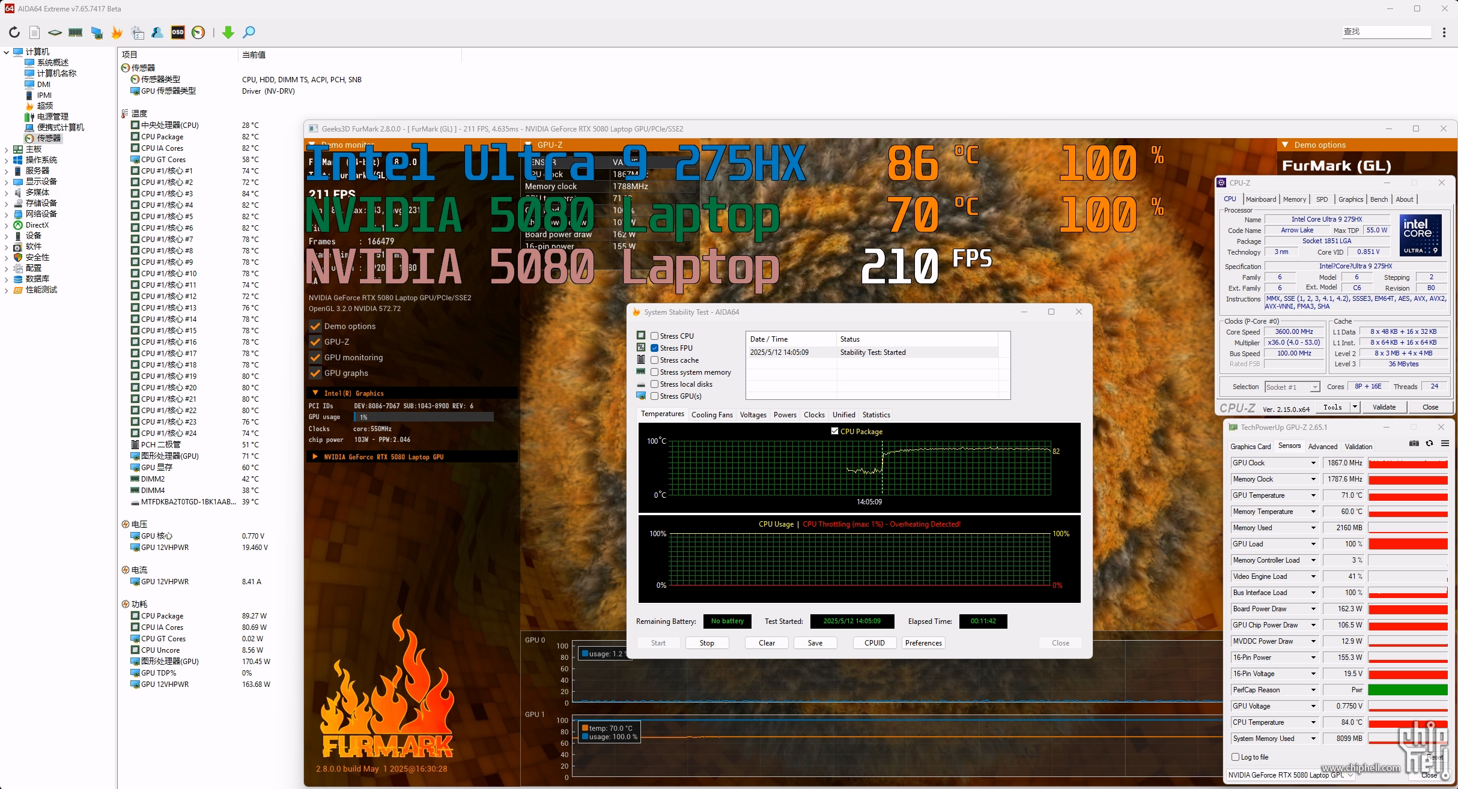Expand the 操作系统 tree node
This screenshot has width=1458, height=789.
coord(6,160)
